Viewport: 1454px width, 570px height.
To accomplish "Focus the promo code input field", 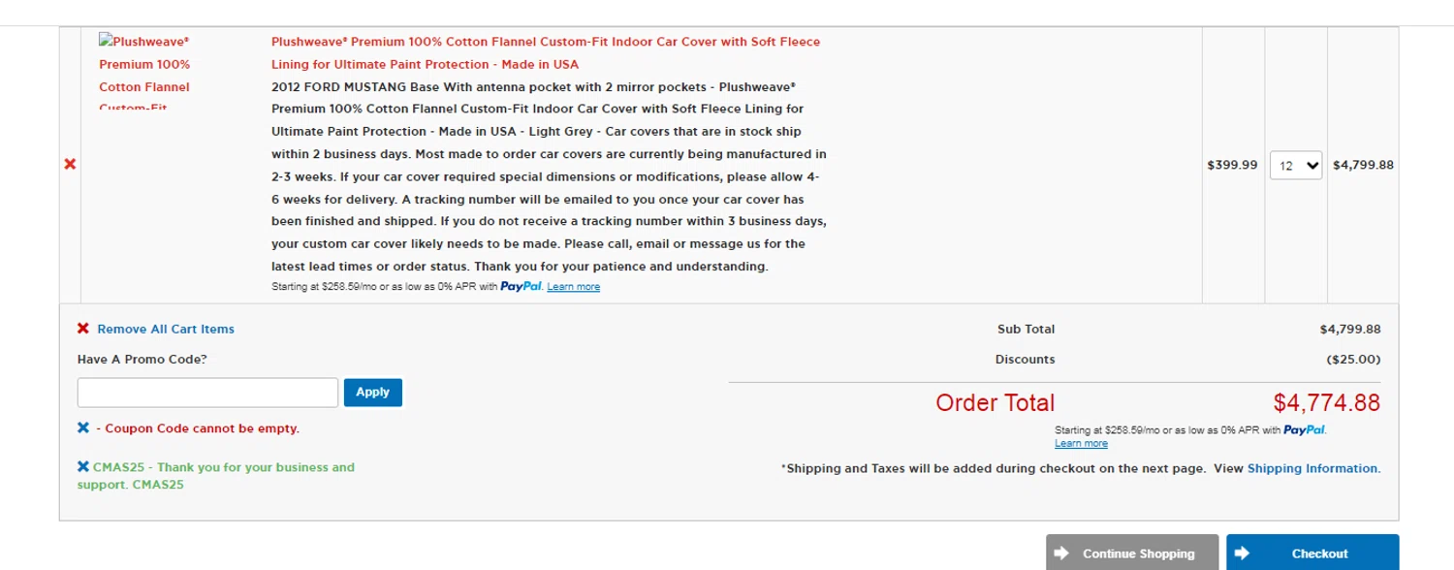I will [207, 393].
